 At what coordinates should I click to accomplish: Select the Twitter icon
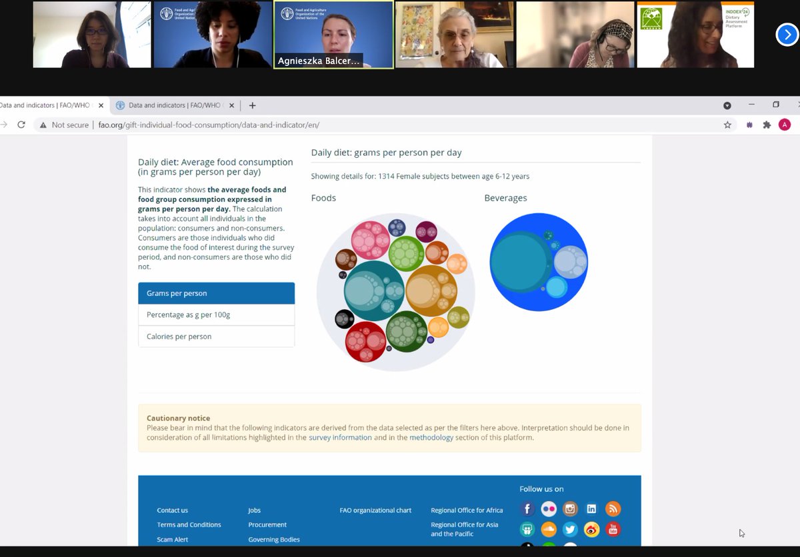tap(570, 529)
